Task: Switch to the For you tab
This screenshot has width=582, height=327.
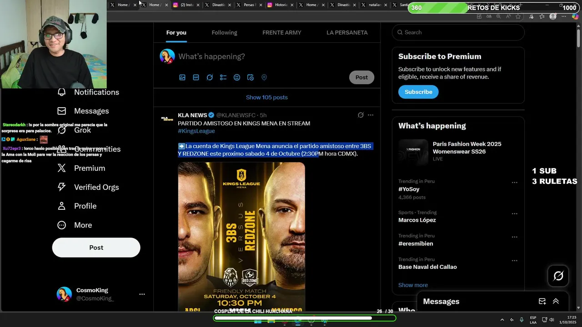Action: tap(176, 33)
